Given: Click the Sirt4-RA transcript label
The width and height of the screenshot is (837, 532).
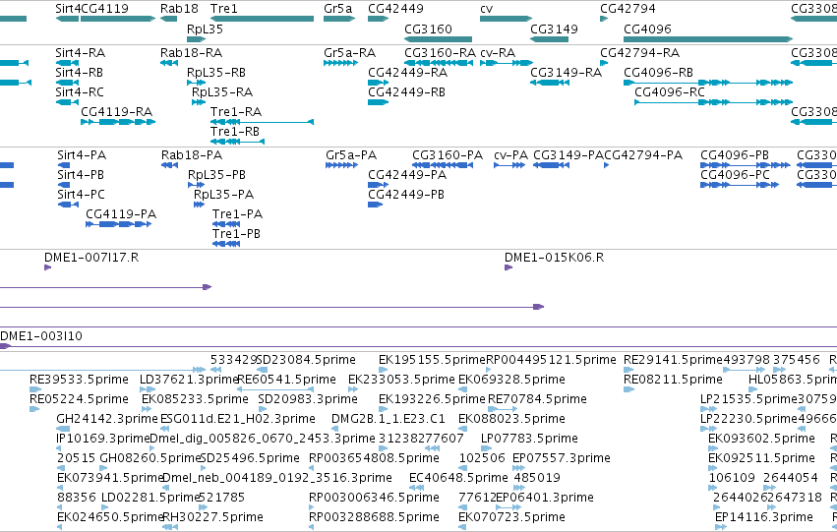Looking at the screenshot, I should pyautogui.click(x=80, y=53).
